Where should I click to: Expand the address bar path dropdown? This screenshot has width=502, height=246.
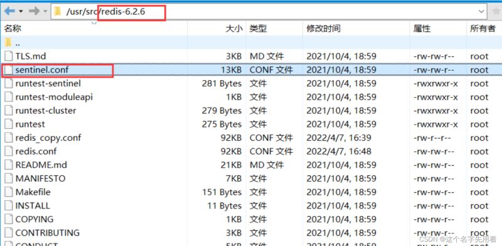coord(481,12)
